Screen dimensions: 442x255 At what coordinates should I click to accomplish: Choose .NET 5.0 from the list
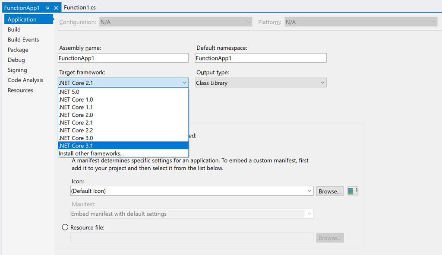tap(123, 92)
